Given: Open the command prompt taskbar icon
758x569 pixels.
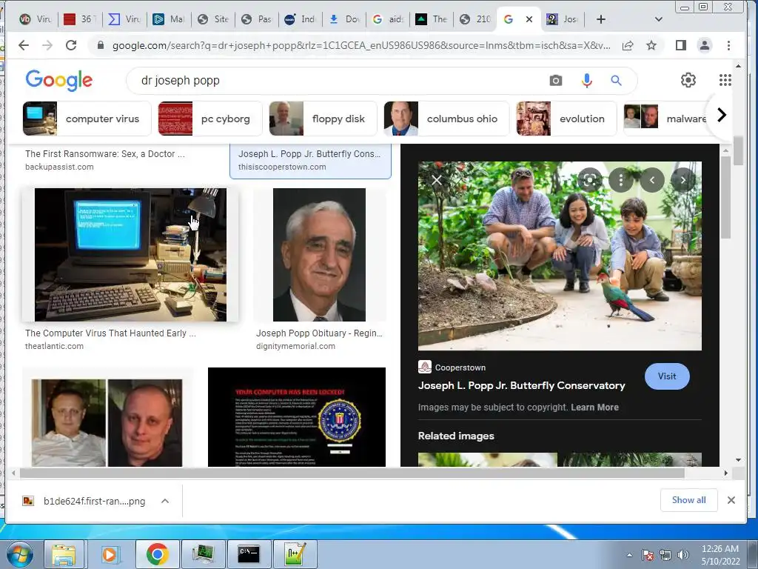Looking at the screenshot, I should click(249, 554).
